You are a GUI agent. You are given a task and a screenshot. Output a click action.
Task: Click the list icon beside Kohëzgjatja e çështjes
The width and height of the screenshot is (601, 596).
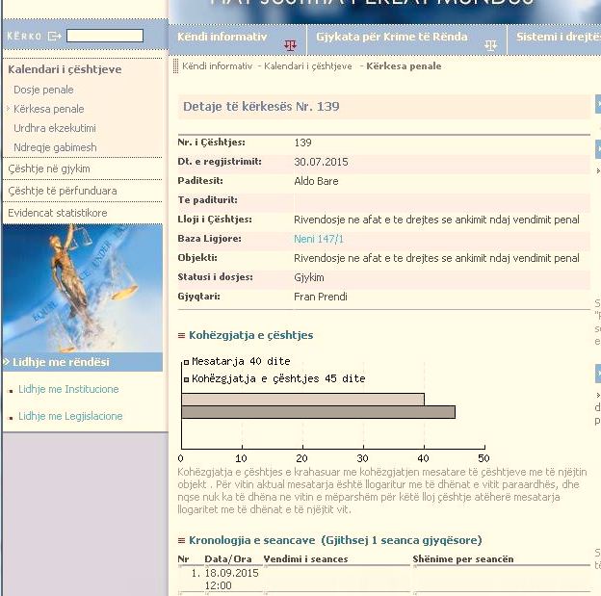(x=181, y=336)
